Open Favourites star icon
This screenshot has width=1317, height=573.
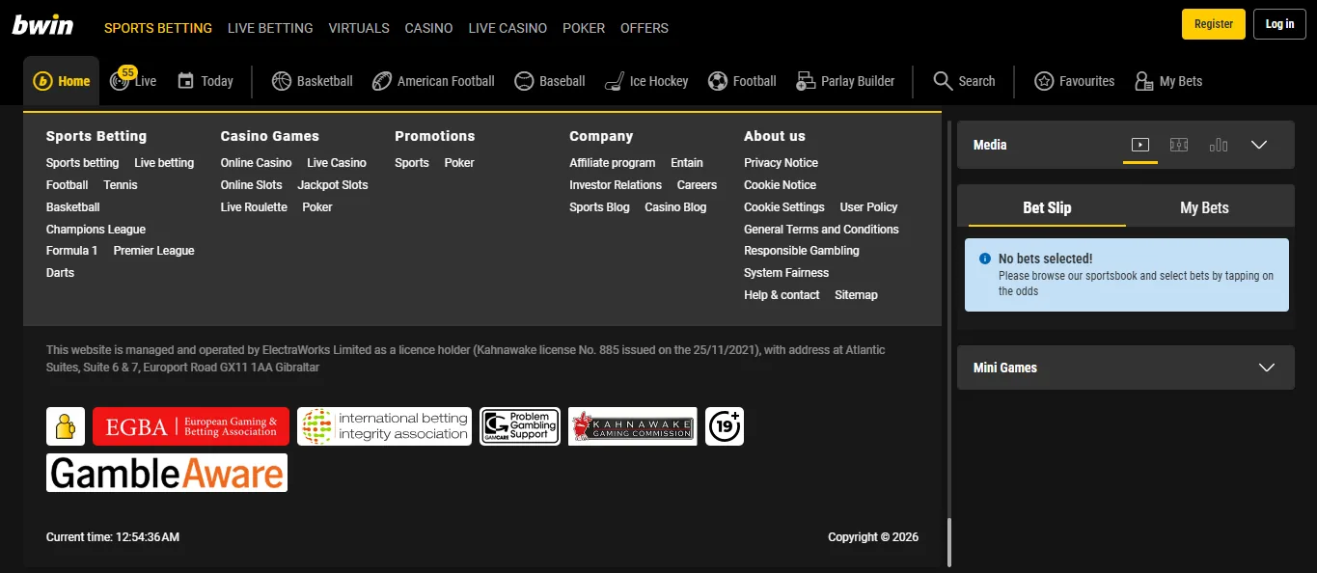pyautogui.click(x=1074, y=81)
